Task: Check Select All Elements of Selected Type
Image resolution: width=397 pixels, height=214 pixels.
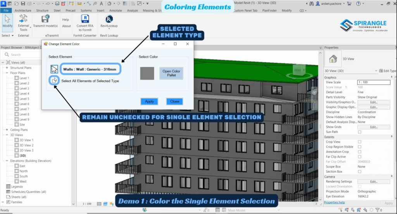Action: (x=54, y=80)
